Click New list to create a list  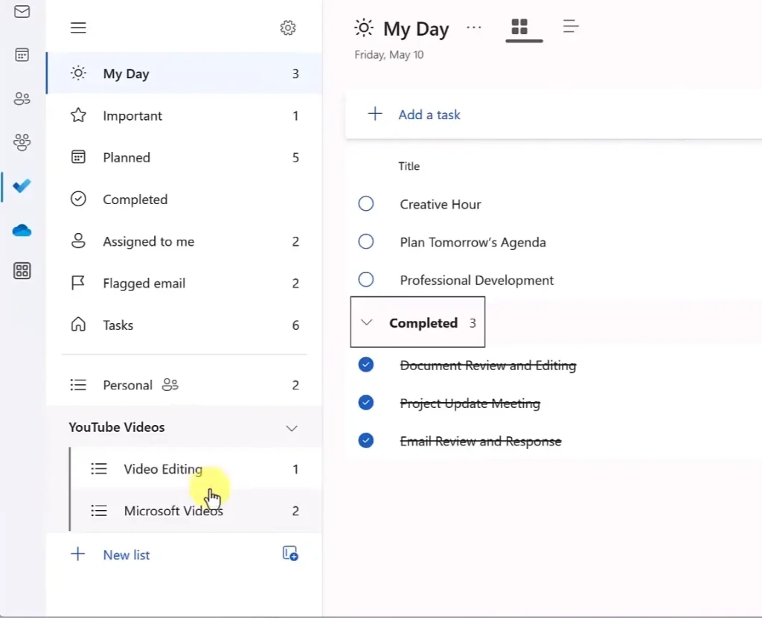[126, 555]
